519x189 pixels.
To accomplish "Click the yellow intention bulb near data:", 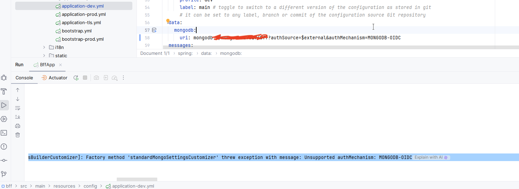I will pos(168,21).
